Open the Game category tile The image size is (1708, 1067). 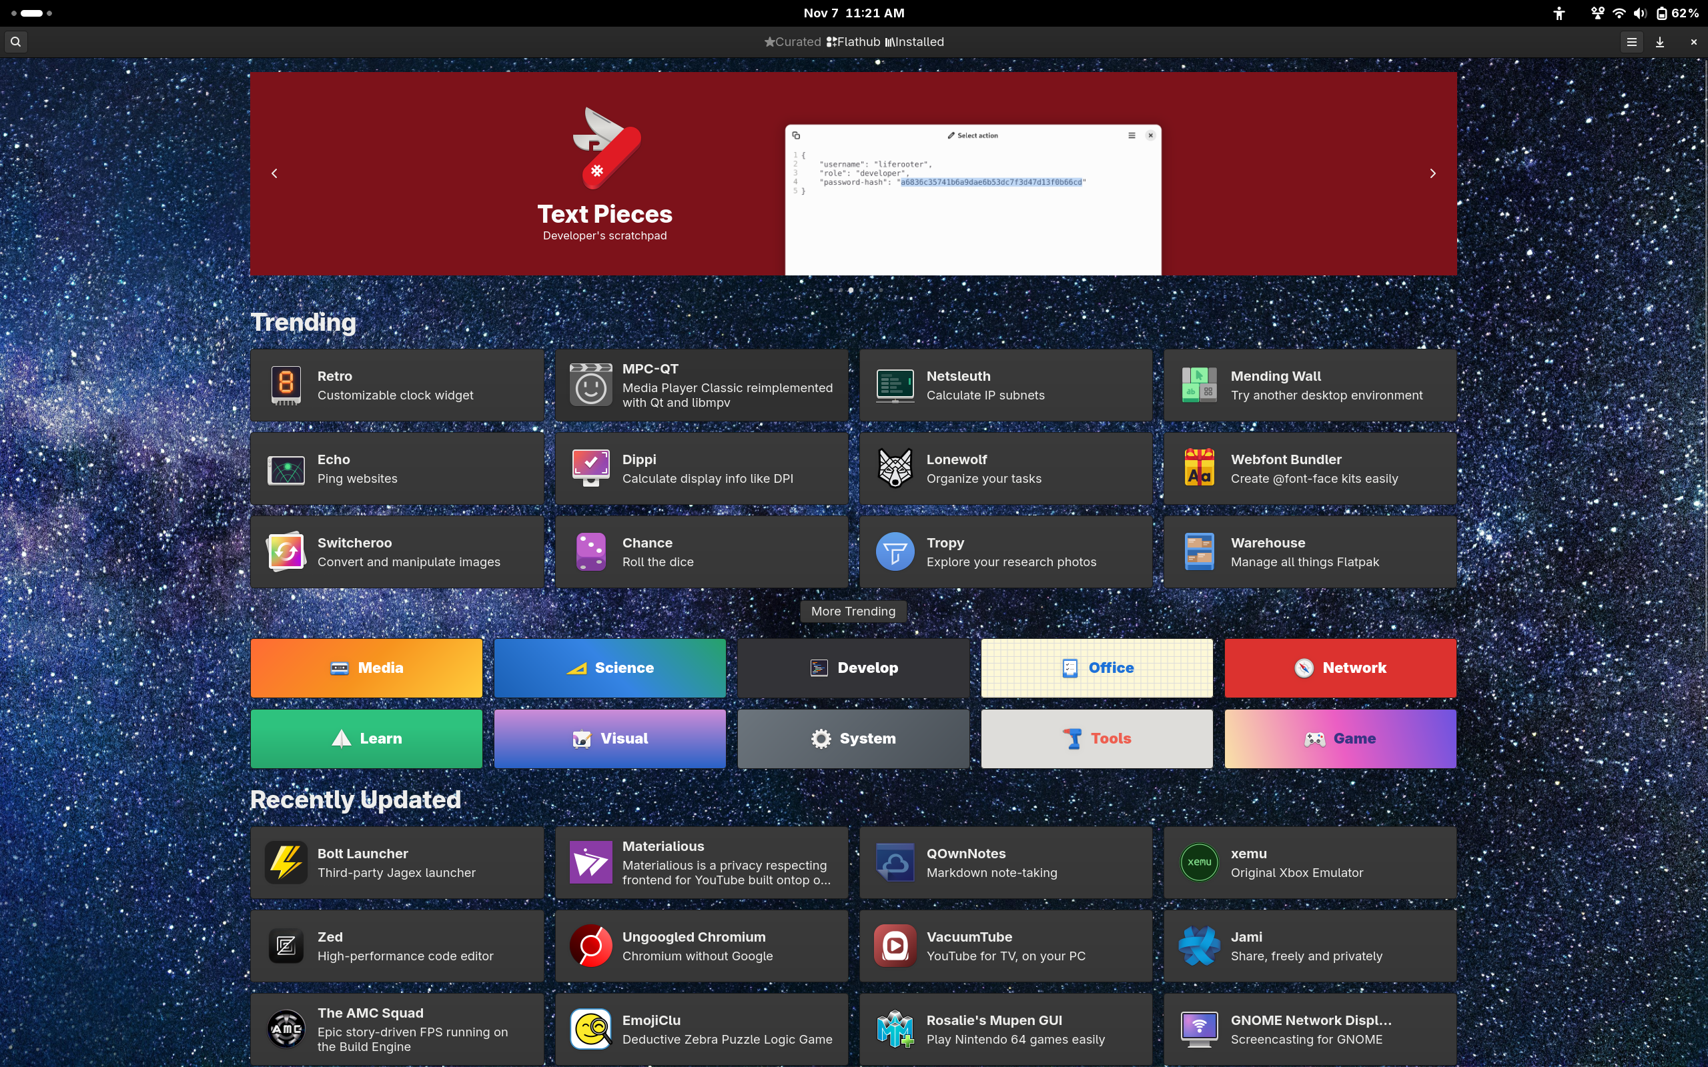coord(1340,739)
